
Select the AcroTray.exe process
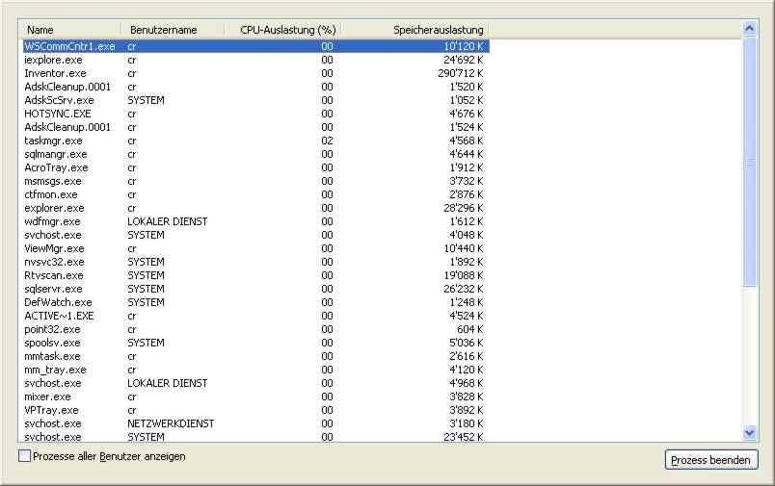[x=255, y=167]
